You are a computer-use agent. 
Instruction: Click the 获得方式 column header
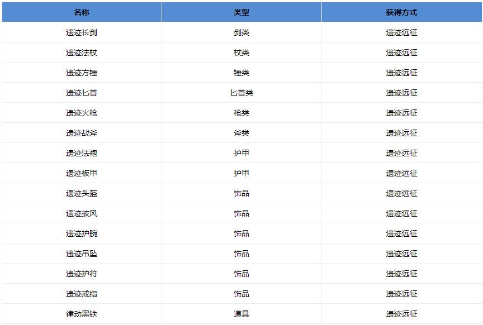point(401,12)
